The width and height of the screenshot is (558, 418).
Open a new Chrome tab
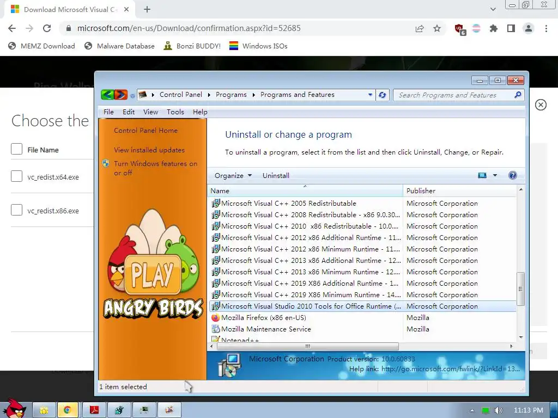[147, 10]
